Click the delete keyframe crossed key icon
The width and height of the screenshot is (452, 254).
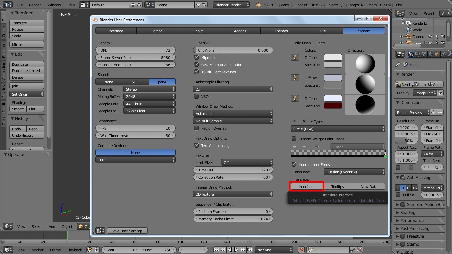(359, 250)
